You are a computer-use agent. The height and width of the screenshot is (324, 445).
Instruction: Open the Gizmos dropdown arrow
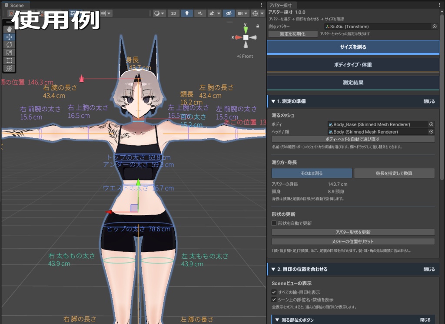click(262, 13)
